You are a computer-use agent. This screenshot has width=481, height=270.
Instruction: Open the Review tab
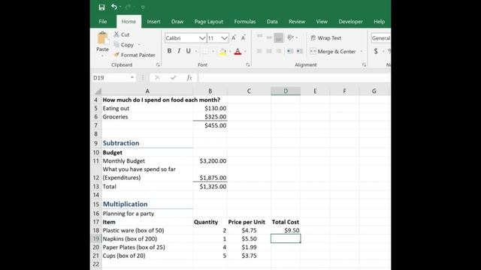pyautogui.click(x=297, y=22)
